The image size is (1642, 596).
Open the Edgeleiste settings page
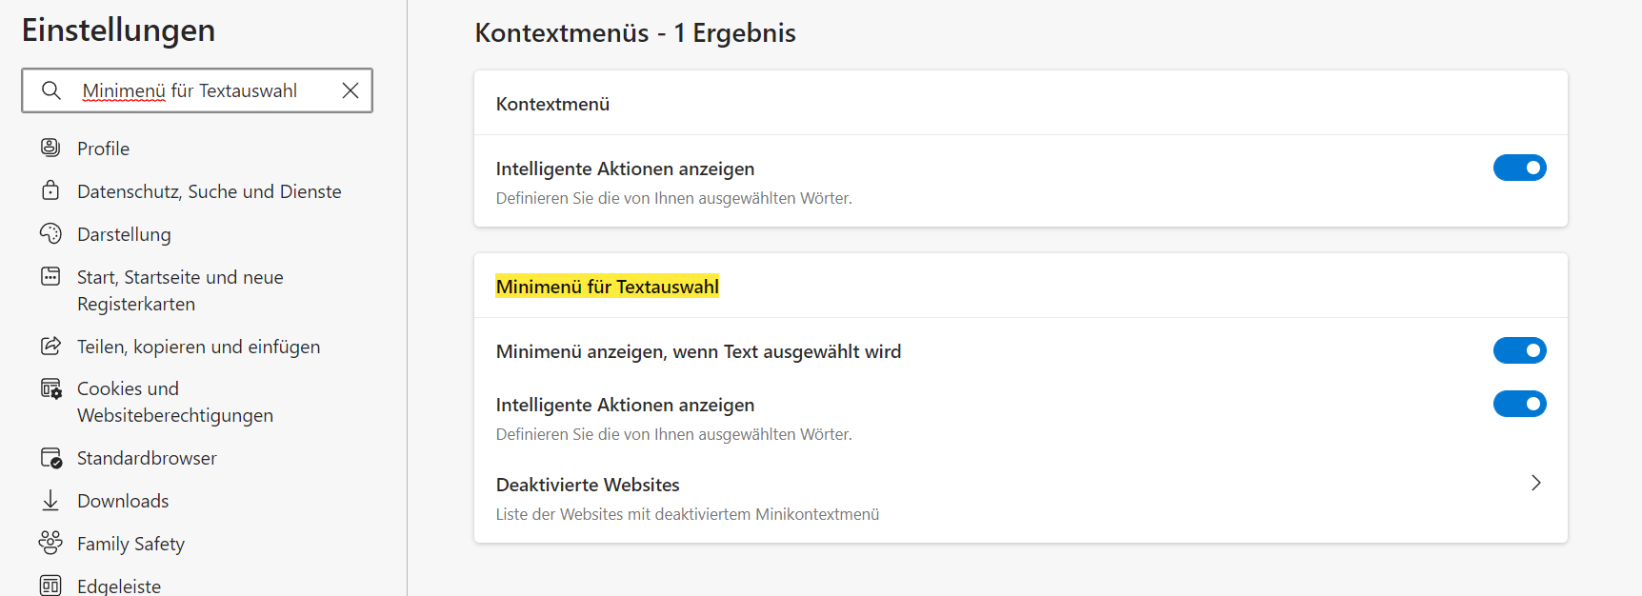119,585
